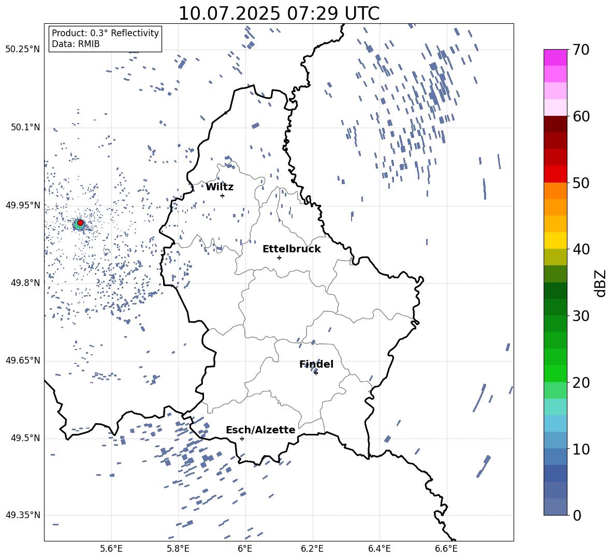Click the 5.6°E longitude label
This screenshot has height=559, width=613.
pyautogui.click(x=111, y=549)
